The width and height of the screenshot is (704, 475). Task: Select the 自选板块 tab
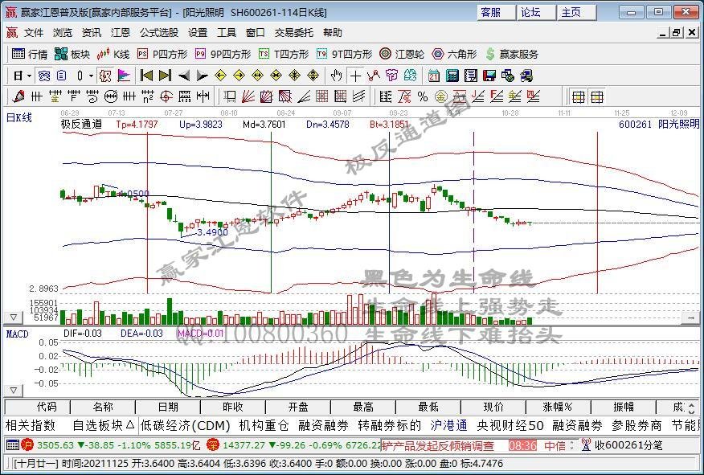coord(103,425)
